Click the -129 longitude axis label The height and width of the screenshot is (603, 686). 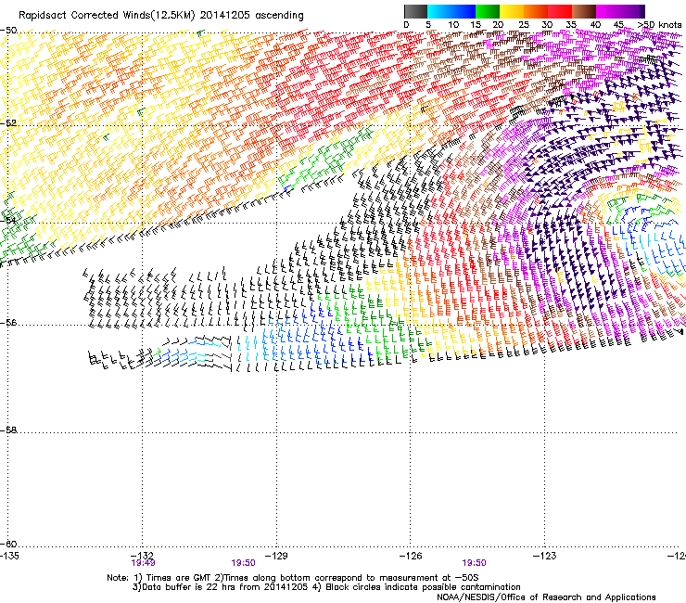[x=276, y=556]
